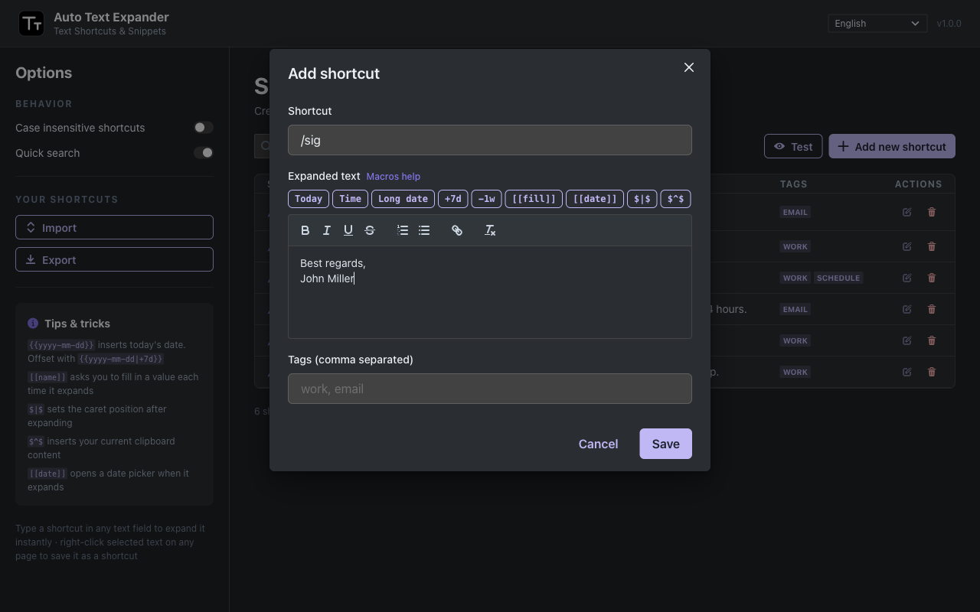Cancel the Add shortcut dialog
Image resolution: width=980 pixels, height=612 pixels.
coord(598,444)
